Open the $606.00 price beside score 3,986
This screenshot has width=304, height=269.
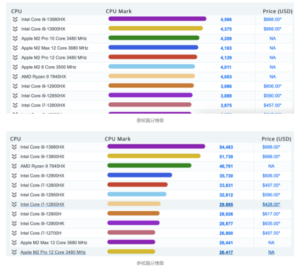(x=273, y=86)
